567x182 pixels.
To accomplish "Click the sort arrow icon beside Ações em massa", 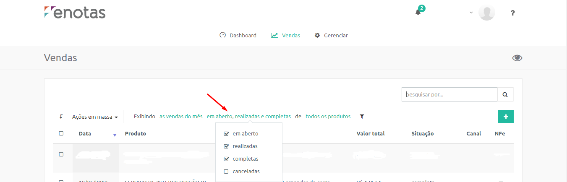I will [x=61, y=117].
